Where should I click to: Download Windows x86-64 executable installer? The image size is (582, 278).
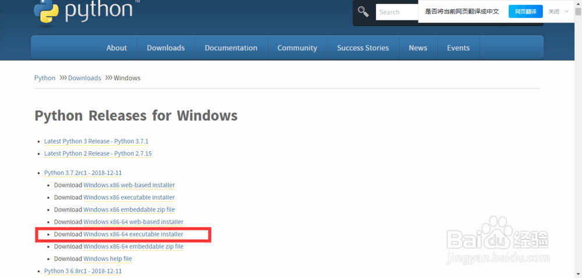(133, 234)
